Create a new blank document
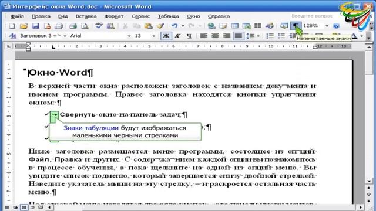 (12, 26)
